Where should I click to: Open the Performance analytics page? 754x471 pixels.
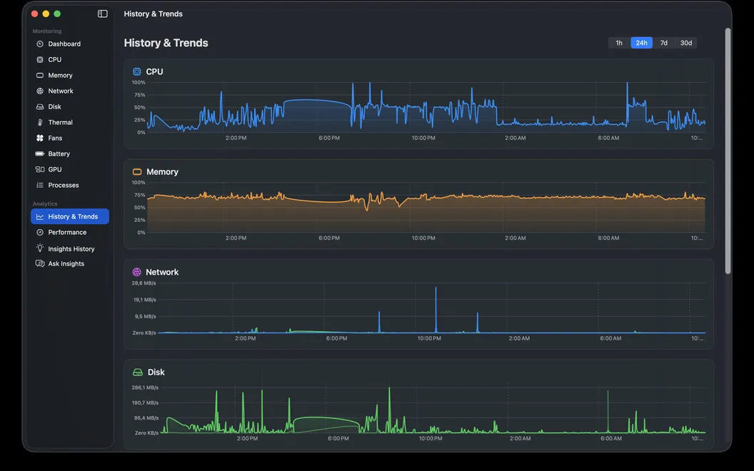point(70,232)
